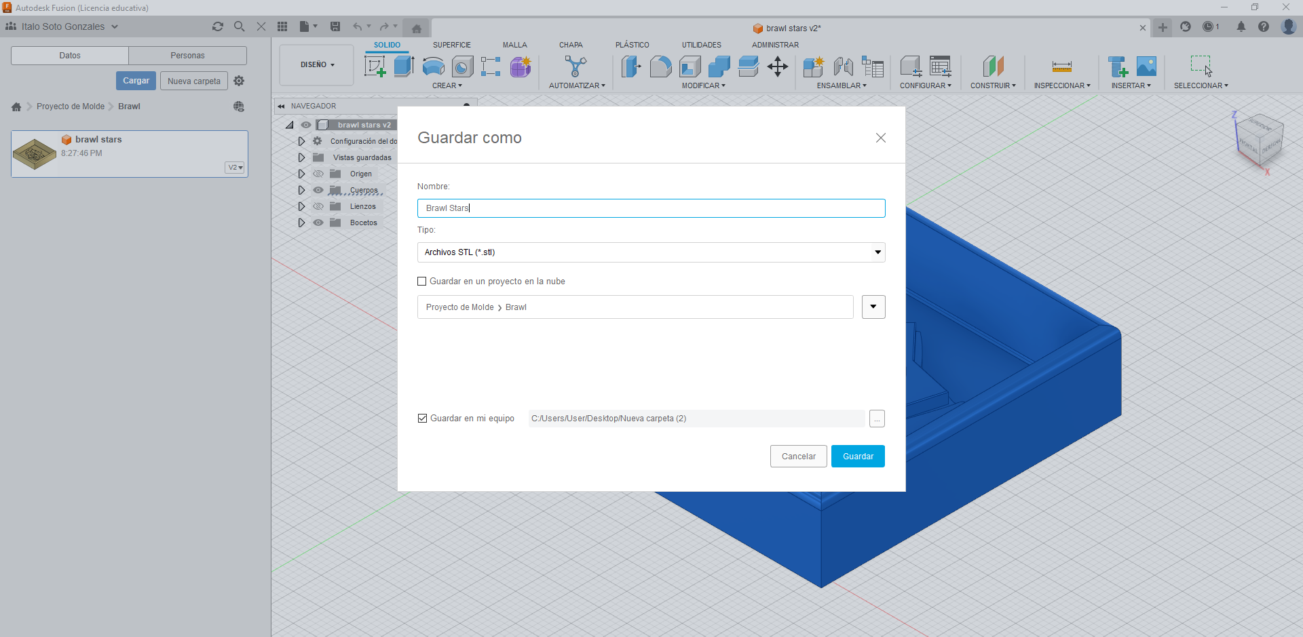Image resolution: width=1303 pixels, height=637 pixels.
Task: Click the Cargar button
Action: [x=136, y=81]
